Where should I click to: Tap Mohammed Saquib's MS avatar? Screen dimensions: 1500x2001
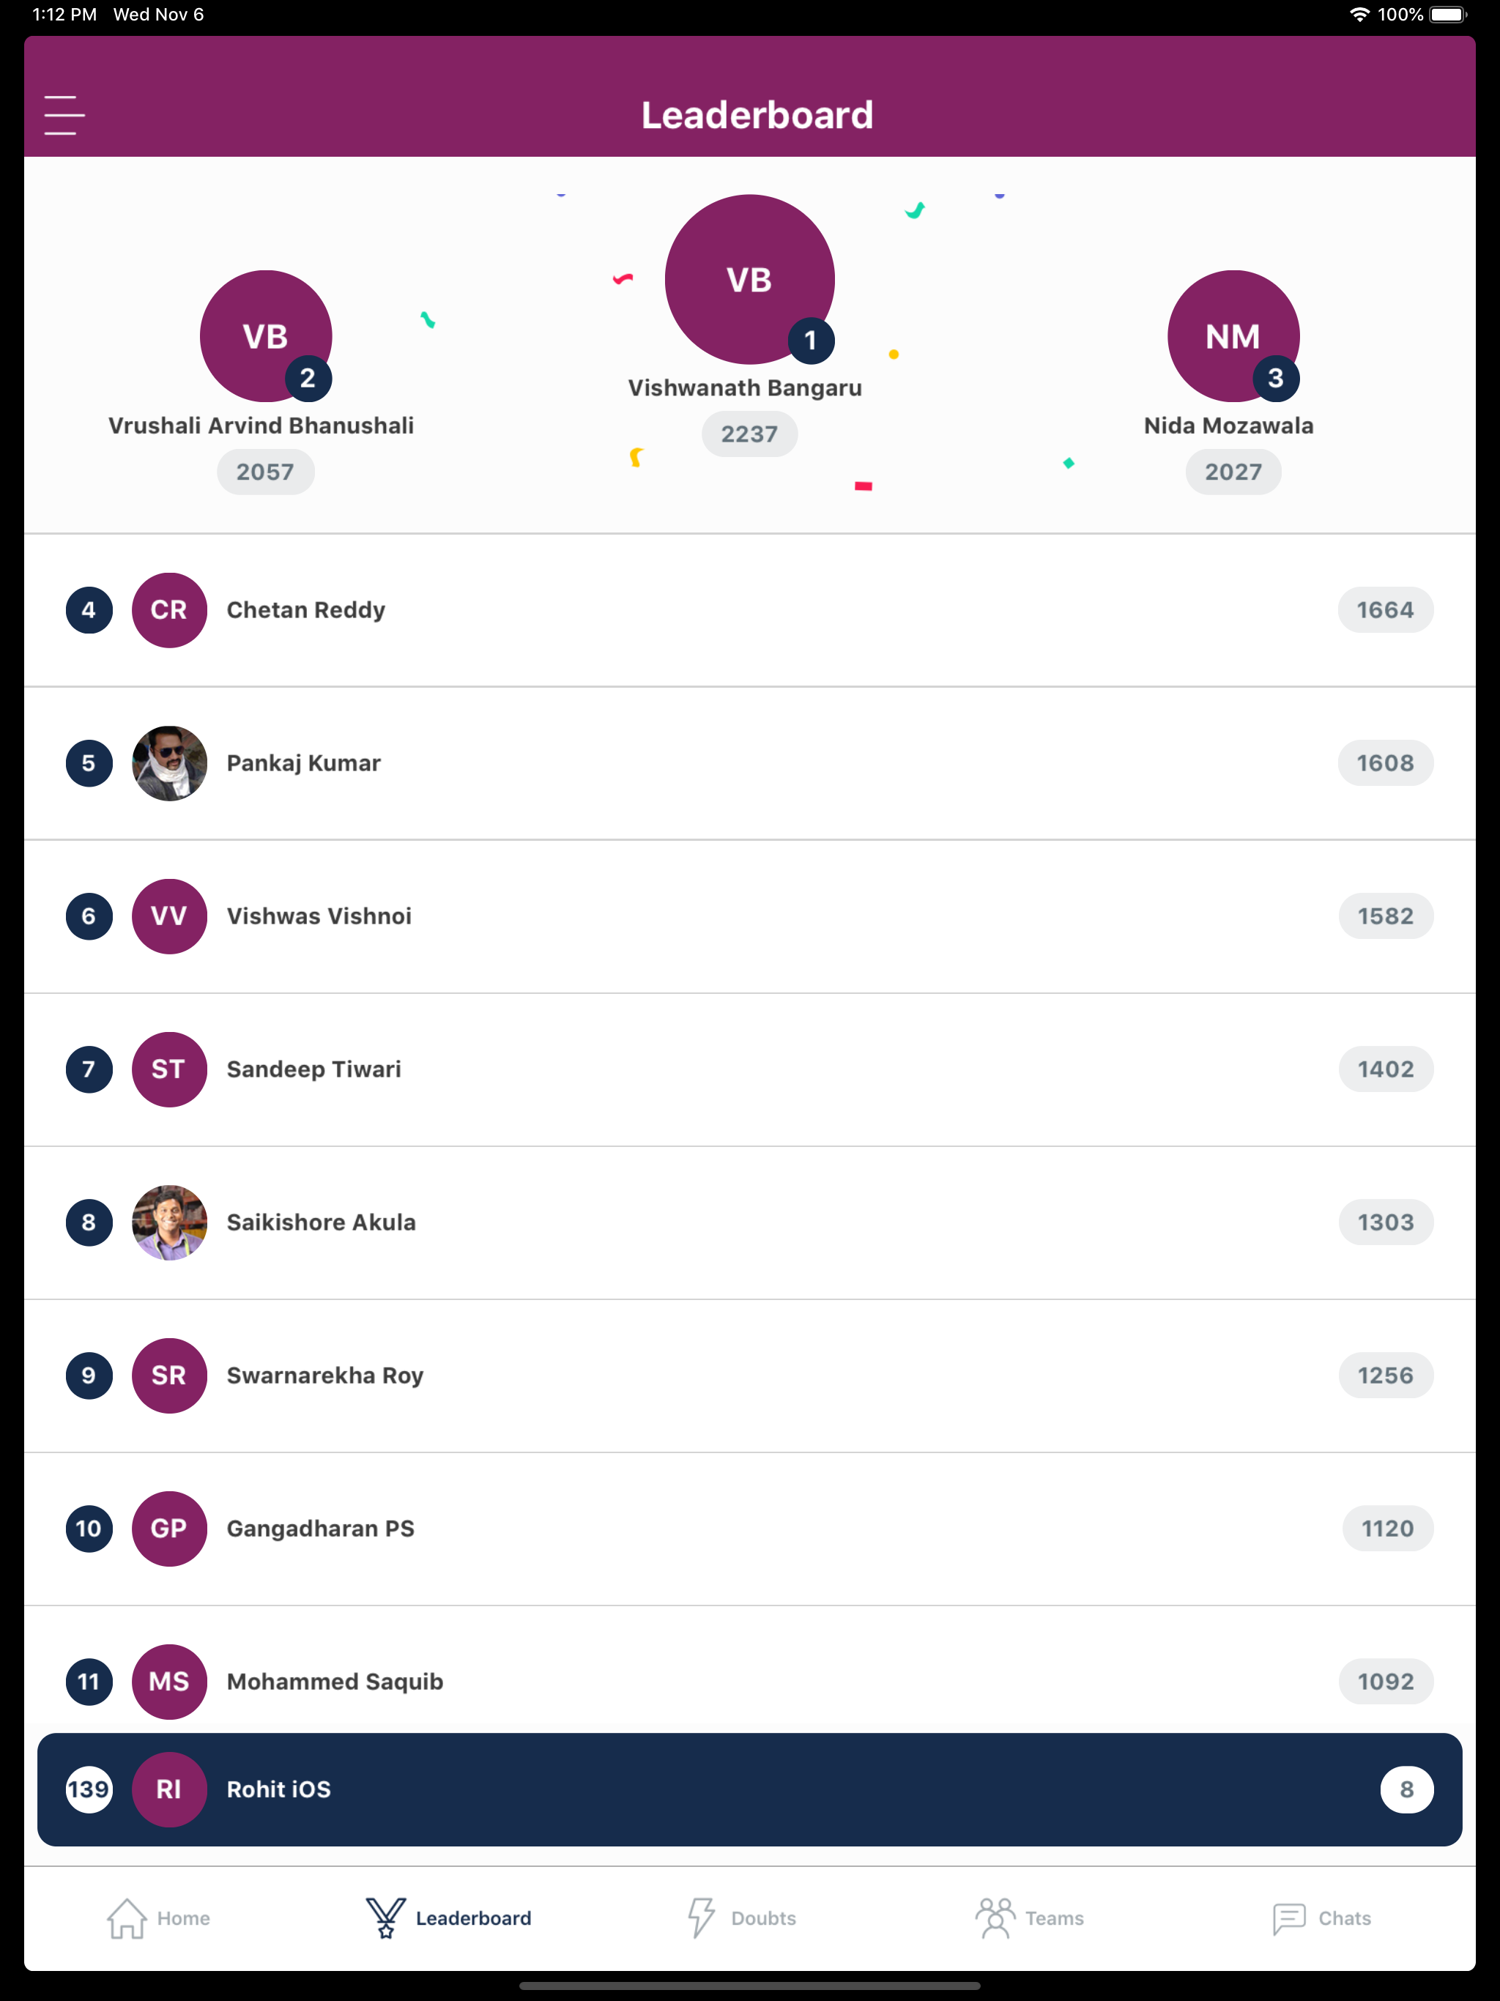pos(169,1682)
